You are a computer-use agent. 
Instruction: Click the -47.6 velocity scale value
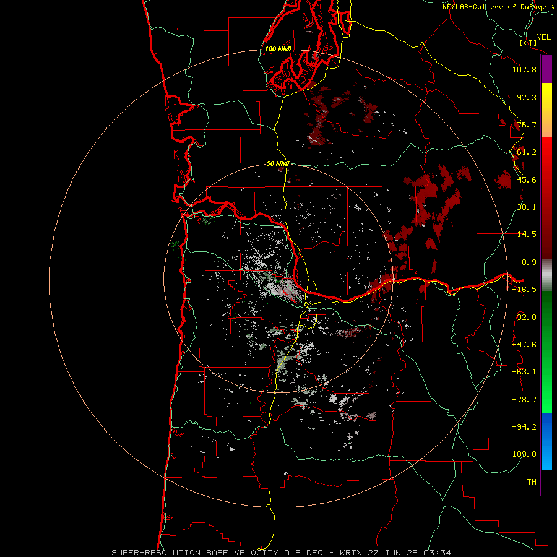click(524, 345)
